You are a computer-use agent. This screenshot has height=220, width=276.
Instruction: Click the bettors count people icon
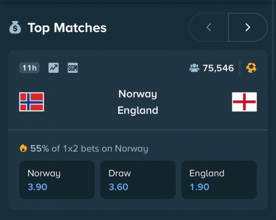coord(194,68)
